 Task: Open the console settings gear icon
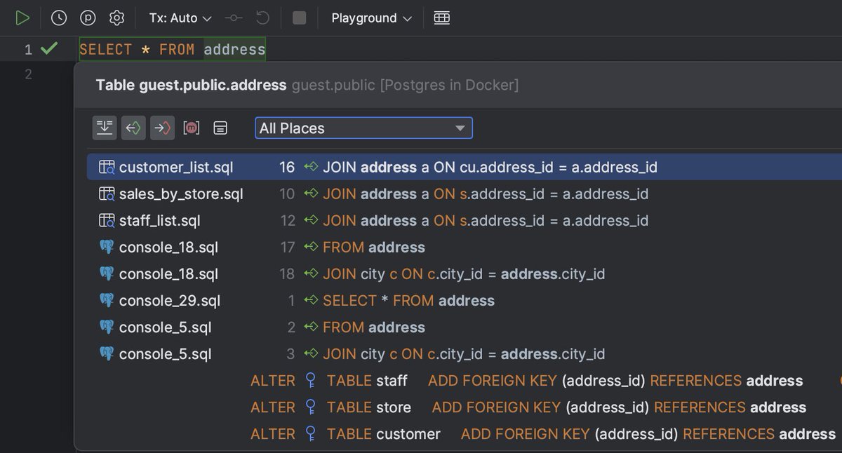[x=117, y=18]
